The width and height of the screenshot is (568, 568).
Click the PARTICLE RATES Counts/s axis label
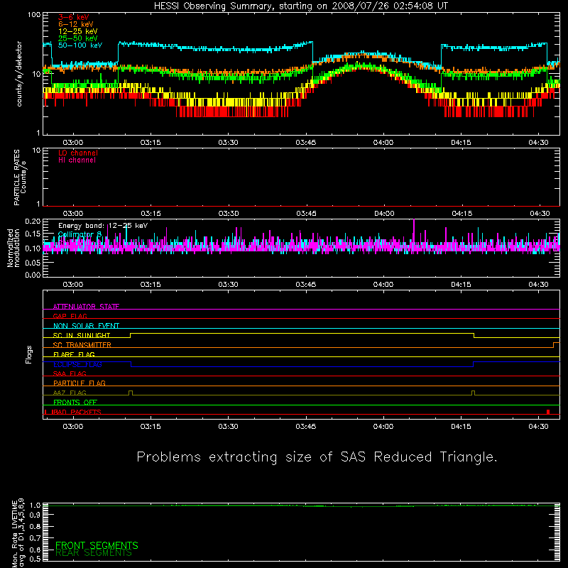tap(20, 177)
